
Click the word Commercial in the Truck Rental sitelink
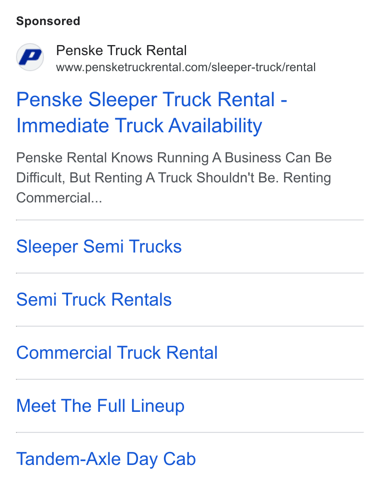coord(64,353)
